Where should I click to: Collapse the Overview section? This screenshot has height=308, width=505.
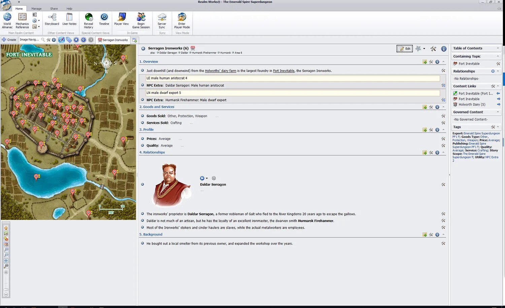pos(443,62)
